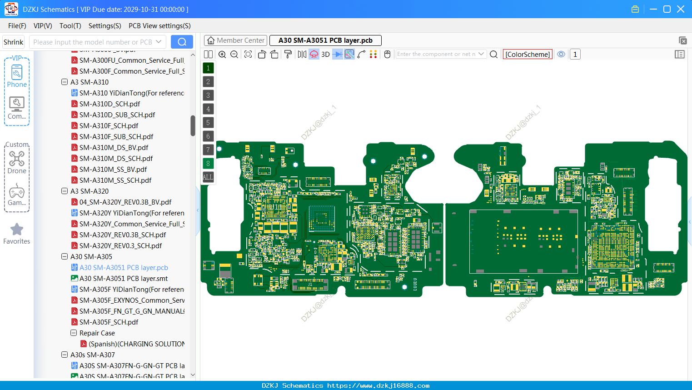
Task: Open the VIP(V) menu
Action: click(x=43, y=26)
